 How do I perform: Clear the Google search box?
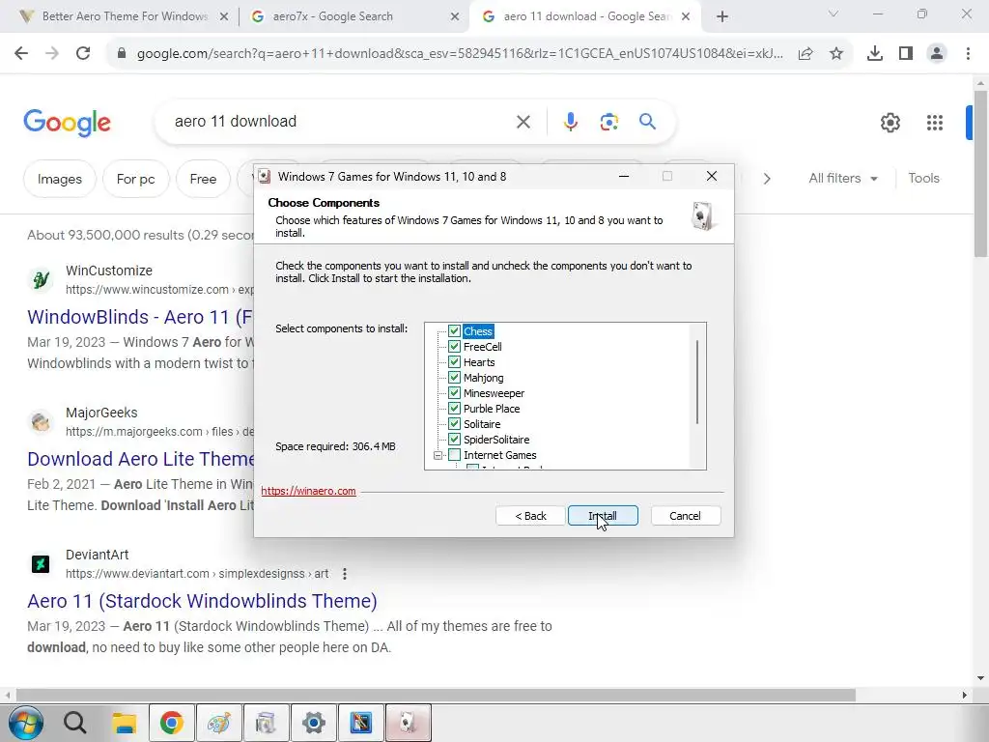pos(523,122)
